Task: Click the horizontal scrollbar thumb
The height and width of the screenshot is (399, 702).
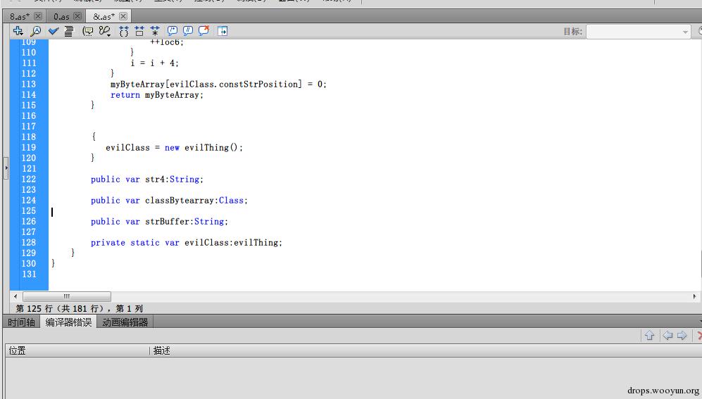Action: pyautogui.click(x=67, y=296)
